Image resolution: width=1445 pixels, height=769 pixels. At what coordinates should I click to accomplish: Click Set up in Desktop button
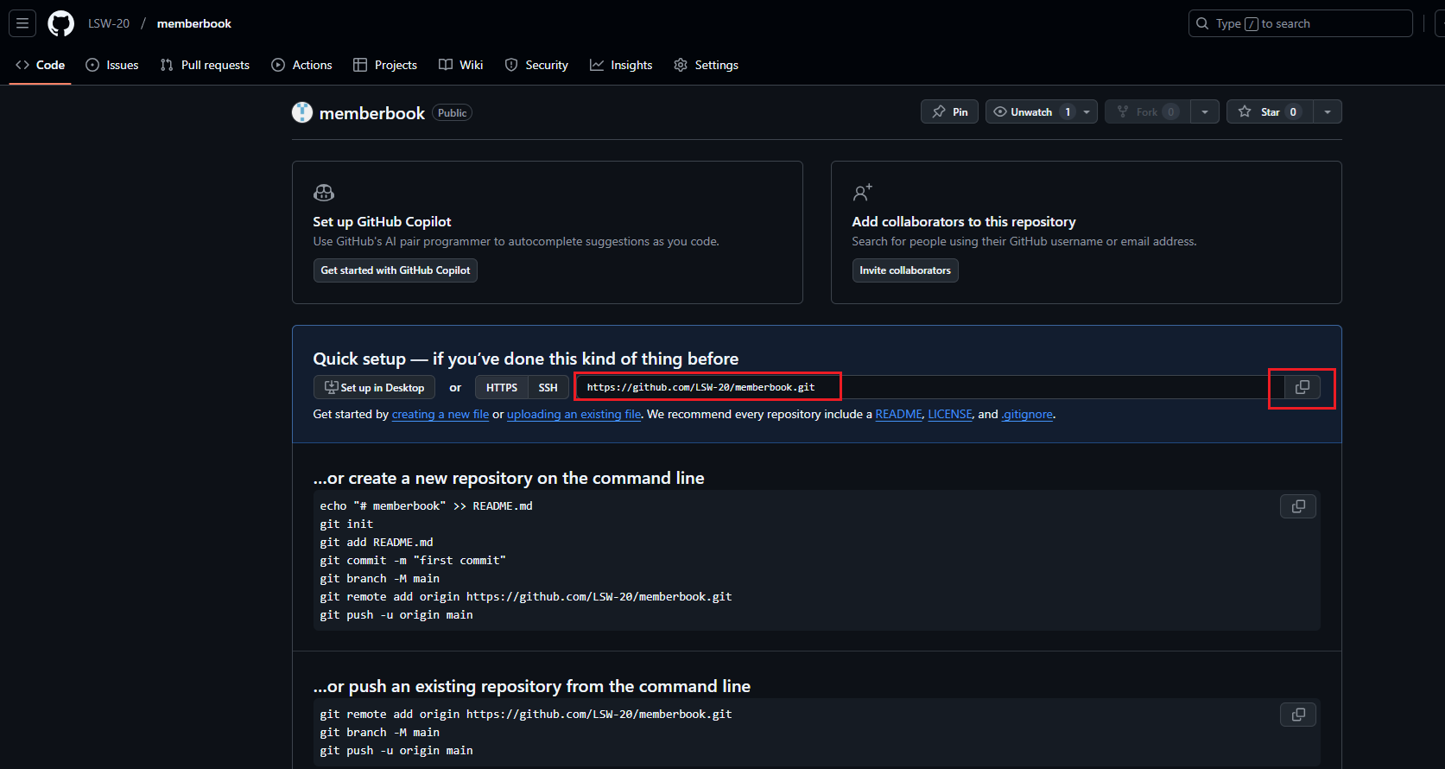374,387
